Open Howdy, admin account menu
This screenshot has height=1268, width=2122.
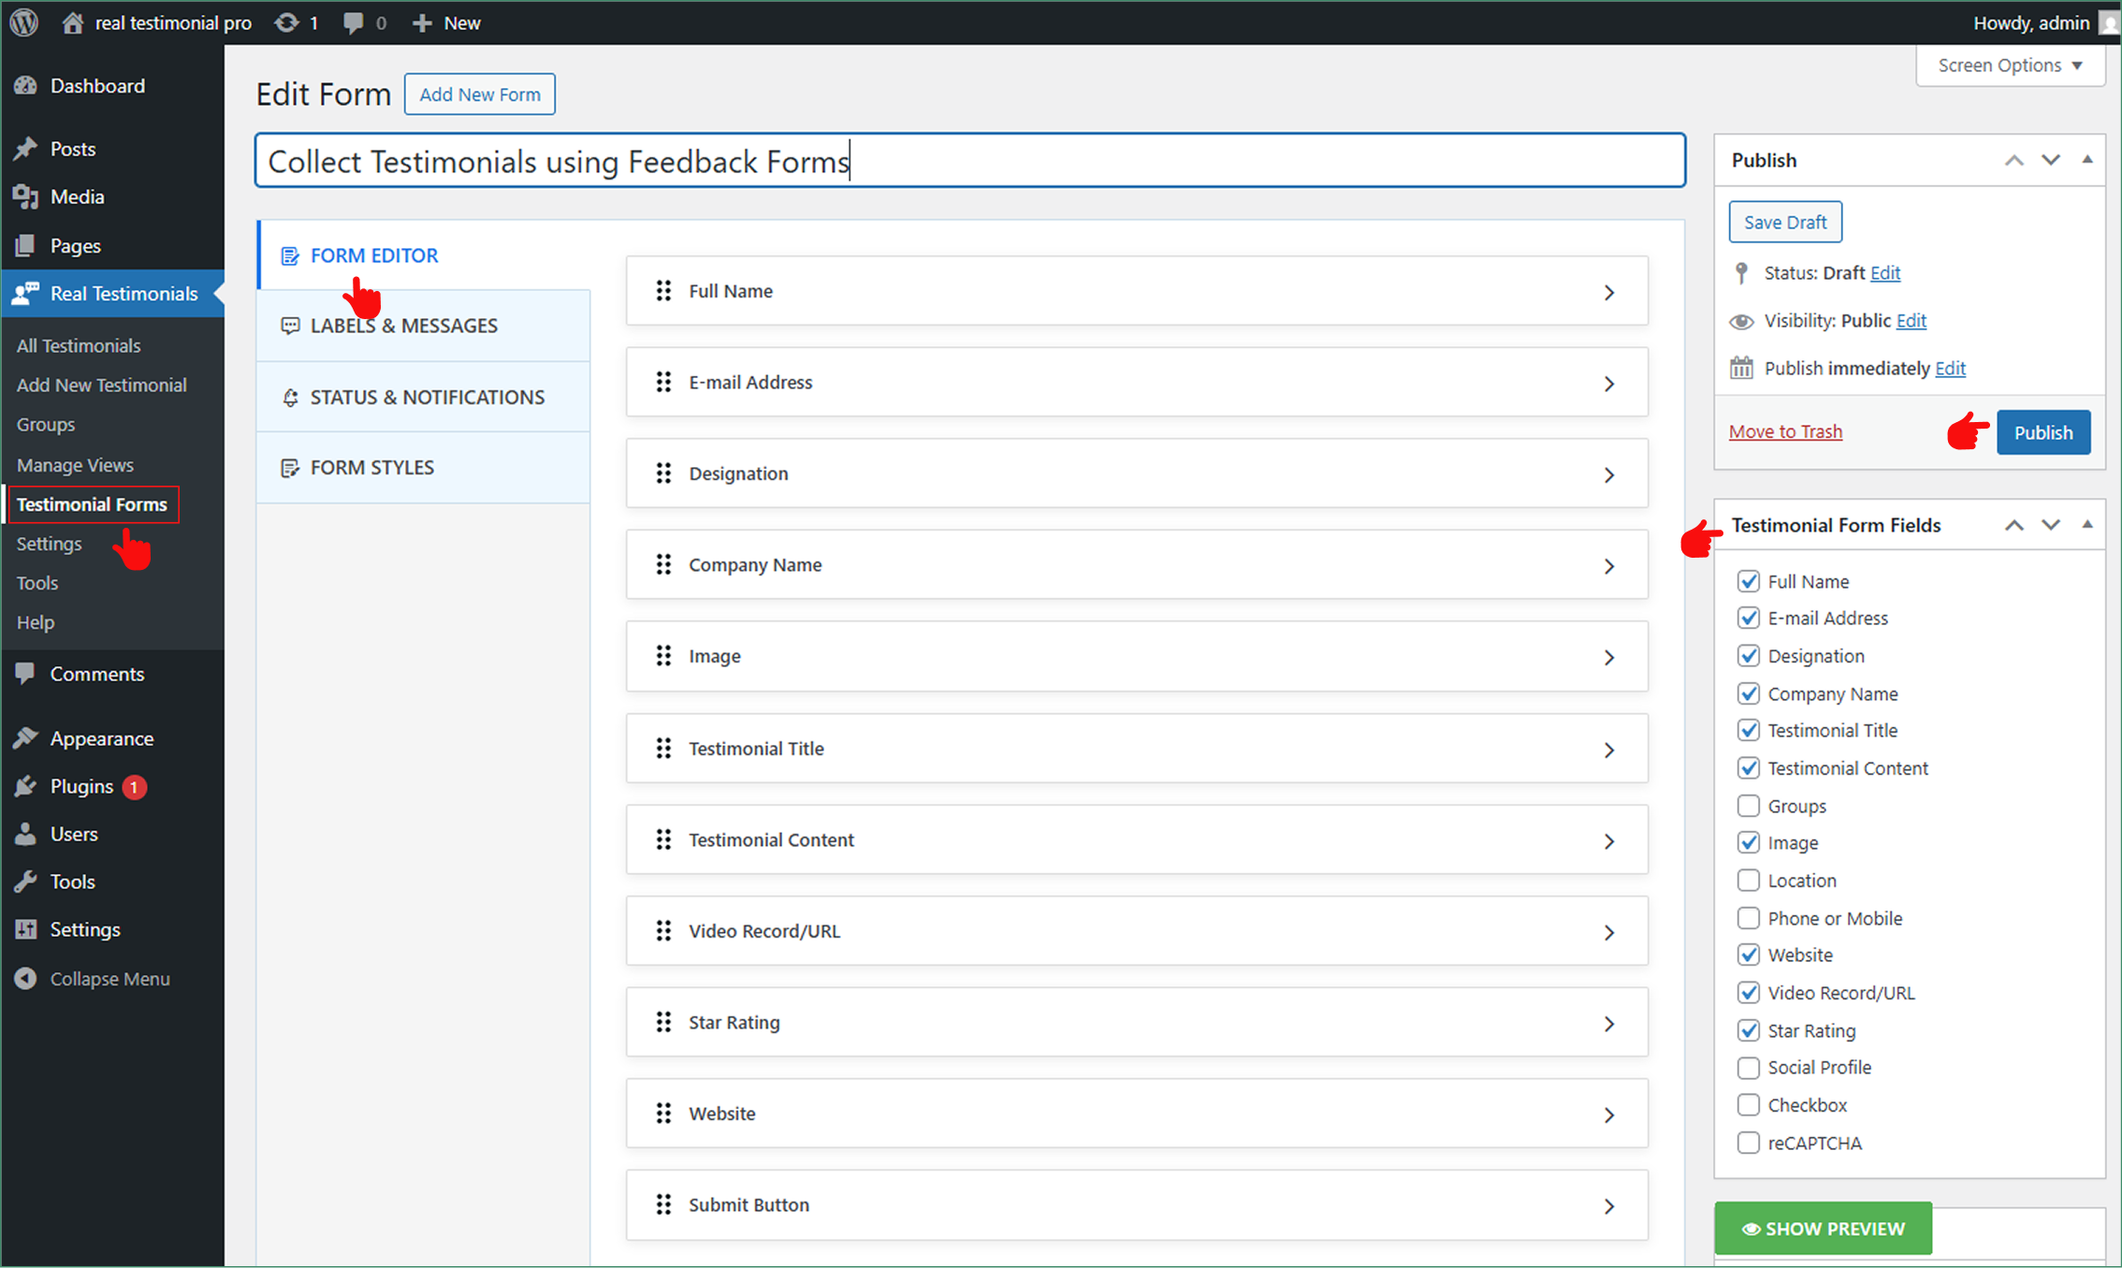(x=2044, y=22)
